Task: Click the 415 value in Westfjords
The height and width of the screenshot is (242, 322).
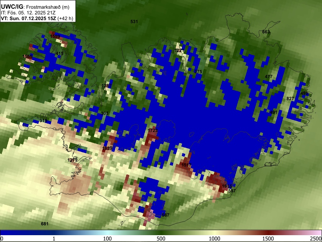Action: (59, 53)
